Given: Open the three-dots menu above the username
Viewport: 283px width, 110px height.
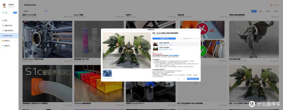Looking at the screenshot, I should click(16, 2).
